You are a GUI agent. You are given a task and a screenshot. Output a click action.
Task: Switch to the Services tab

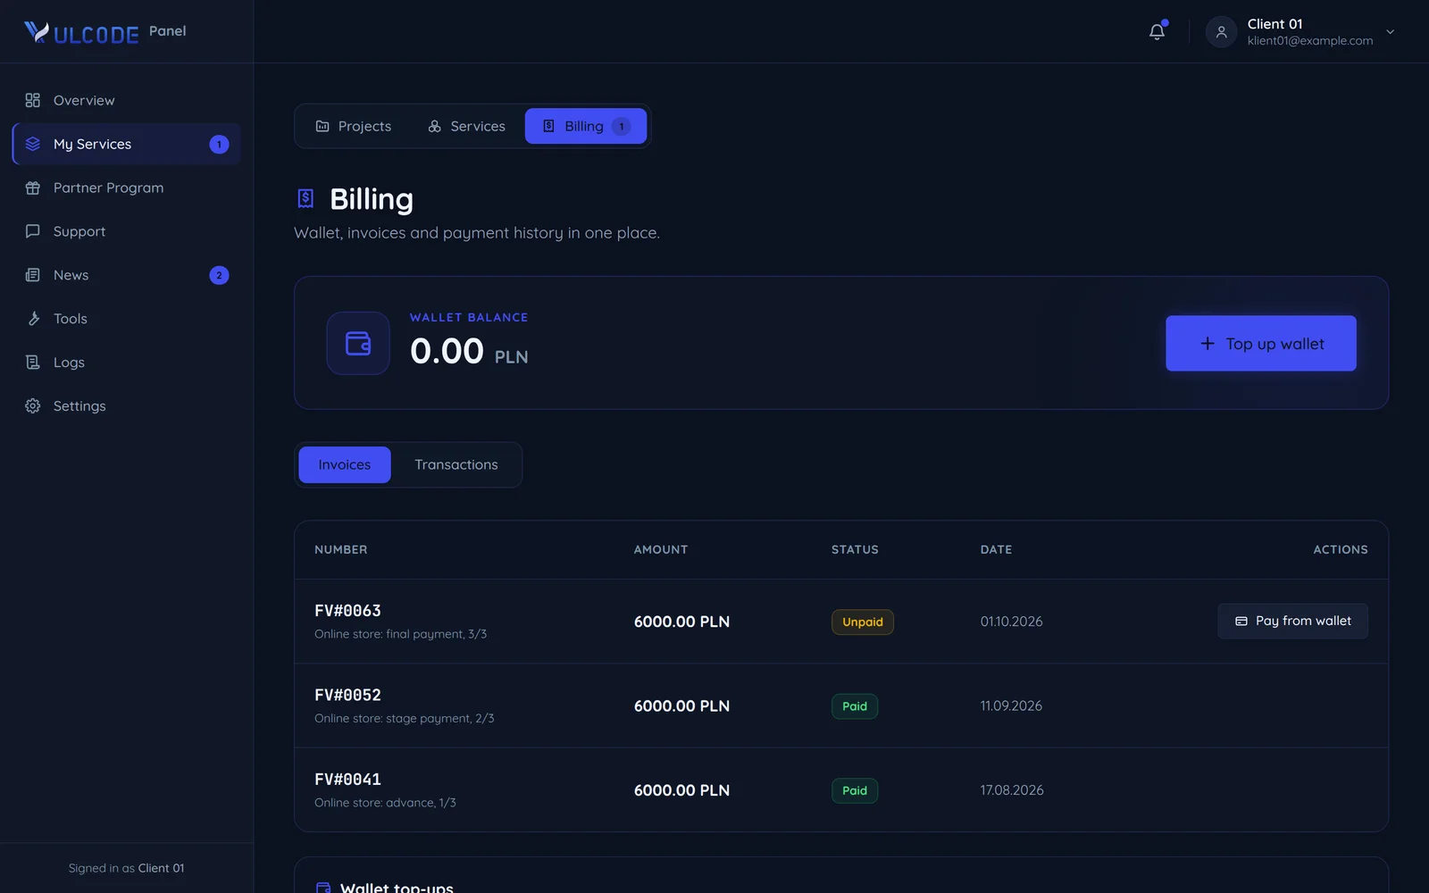point(466,126)
